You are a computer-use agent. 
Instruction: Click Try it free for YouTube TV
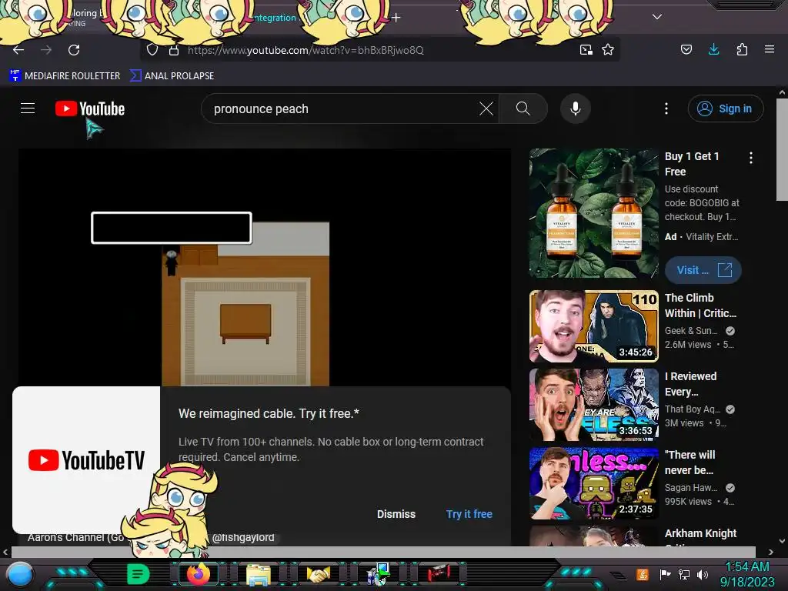pyautogui.click(x=469, y=514)
